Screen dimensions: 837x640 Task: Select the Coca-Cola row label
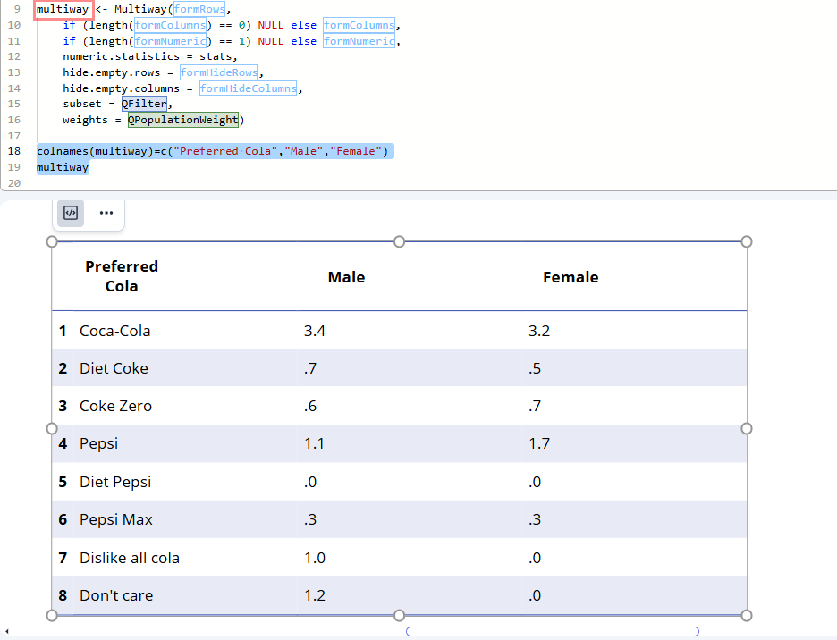115,331
